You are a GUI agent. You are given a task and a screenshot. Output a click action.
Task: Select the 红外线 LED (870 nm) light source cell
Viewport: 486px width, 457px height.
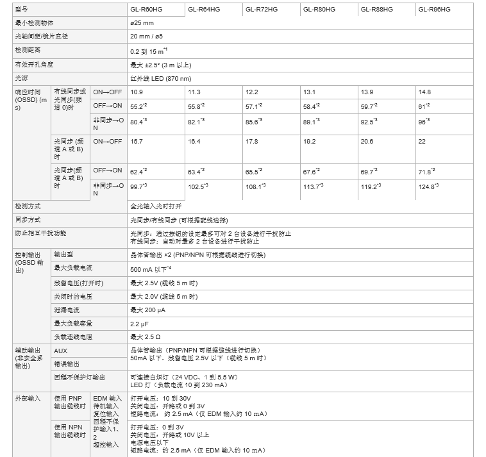160,78
